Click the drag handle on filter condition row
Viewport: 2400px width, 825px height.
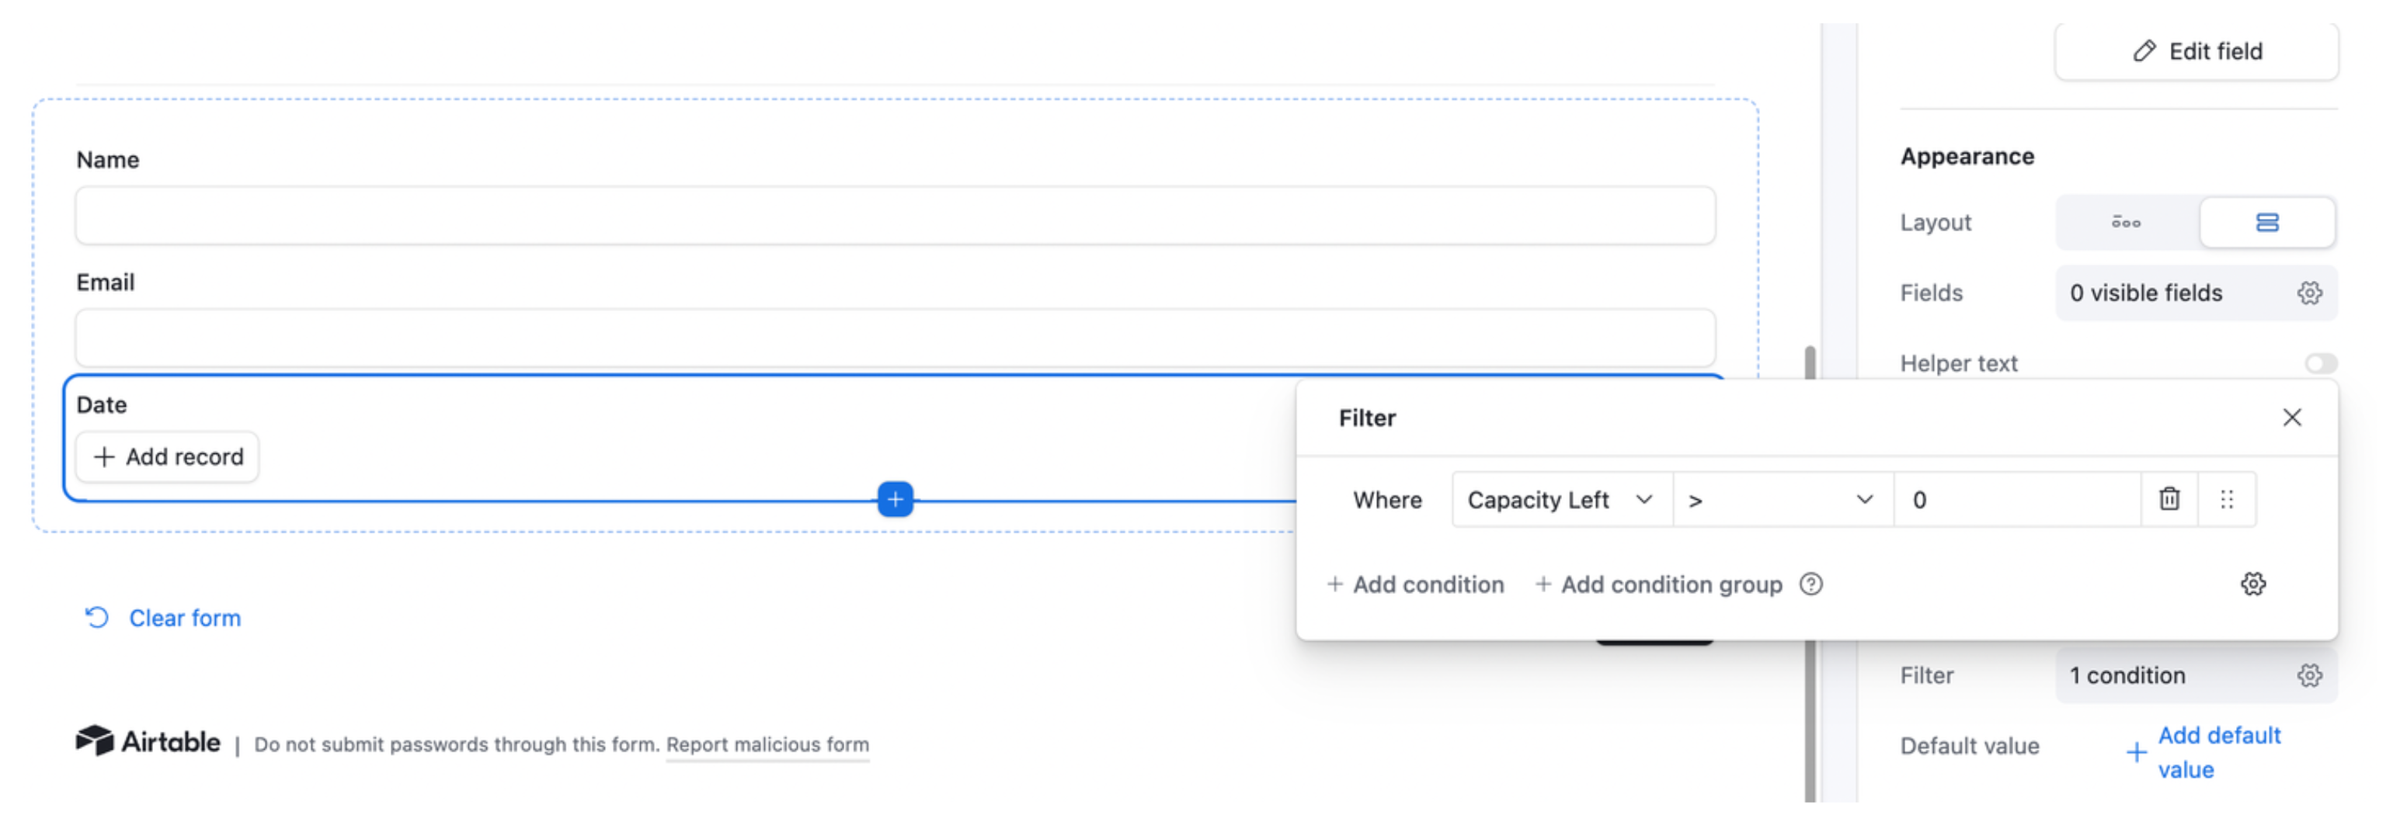tap(2227, 499)
